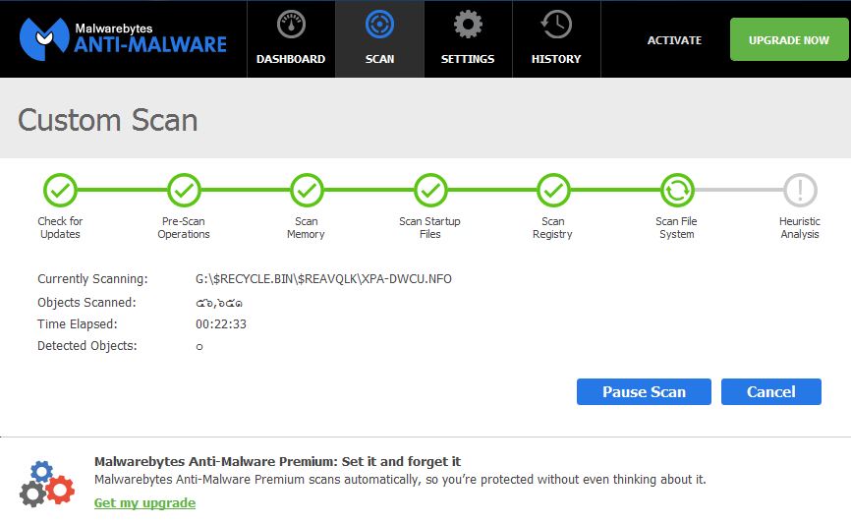Click the UPGRADE NOW button
The width and height of the screenshot is (851, 524).
(x=788, y=39)
